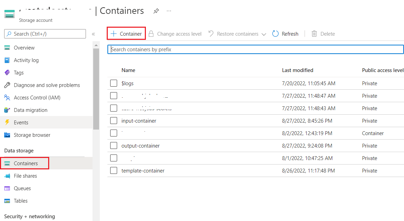Image resolution: width=404 pixels, height=221 pixels.
Task: Select the $logs container checkbox
Action: [x=114, y=83]
